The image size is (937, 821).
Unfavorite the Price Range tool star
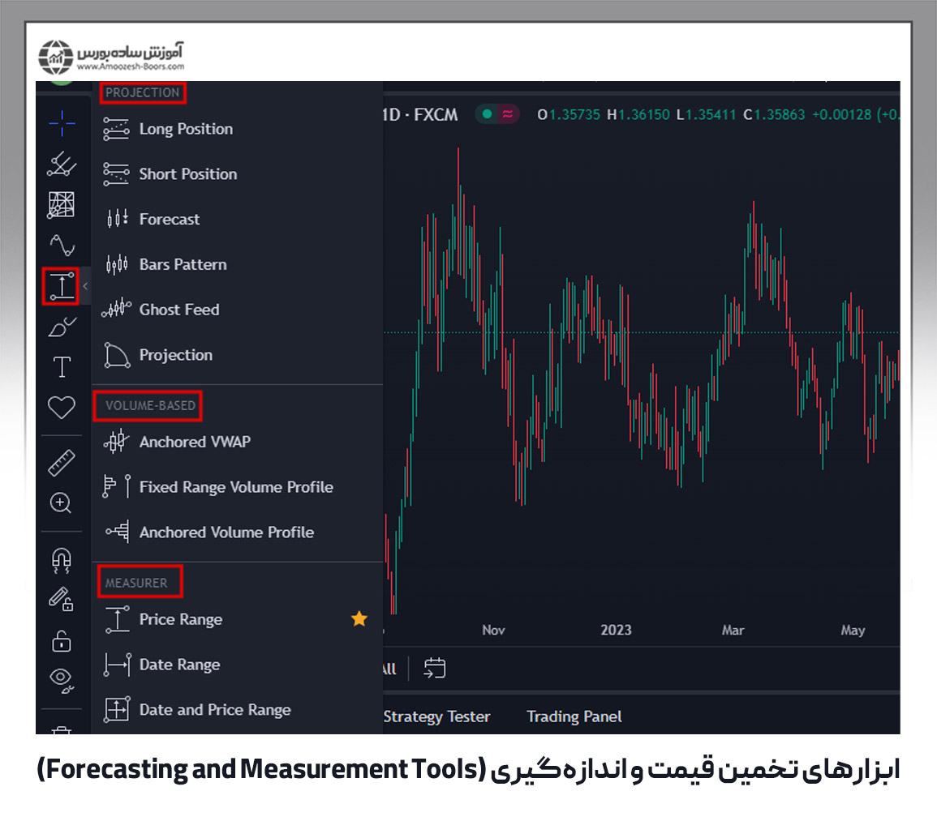click(359, 618)
